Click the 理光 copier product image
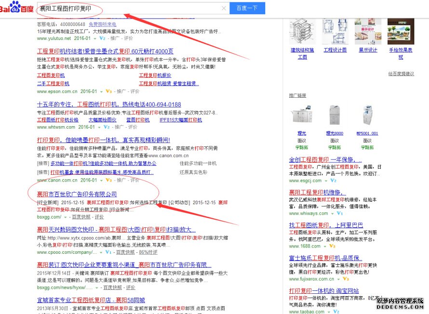429x314 pixels. 301,115
